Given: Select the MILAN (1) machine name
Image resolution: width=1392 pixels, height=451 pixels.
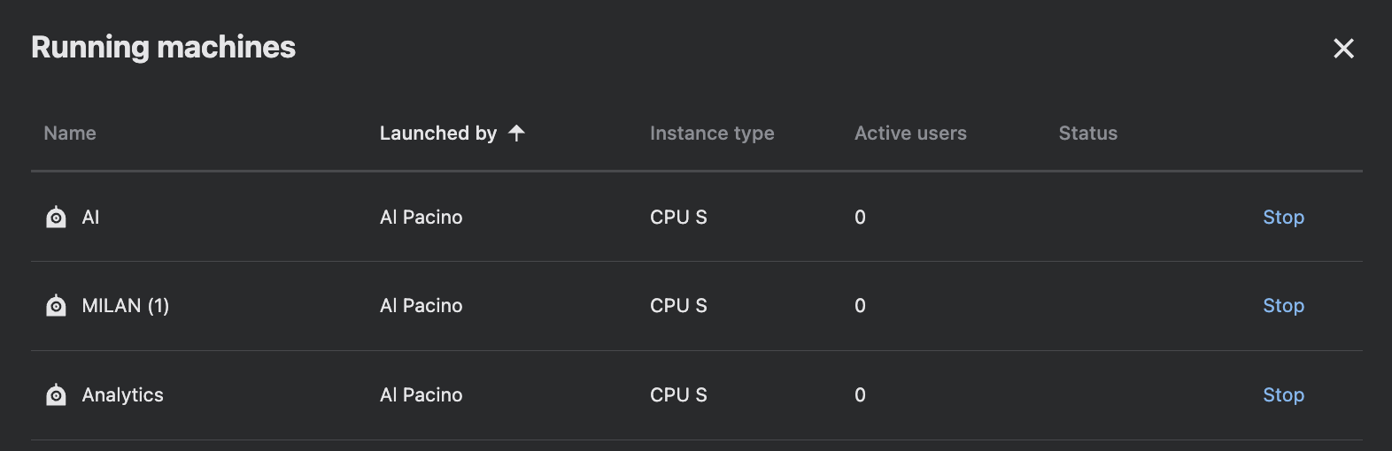Looking at the screenshot, I should coord(125,305).
